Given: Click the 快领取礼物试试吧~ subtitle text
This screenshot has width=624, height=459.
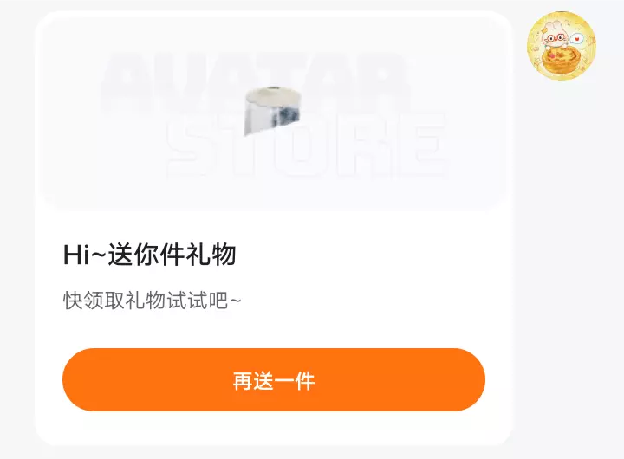Looking at the screenshot, I should point(152,301).
